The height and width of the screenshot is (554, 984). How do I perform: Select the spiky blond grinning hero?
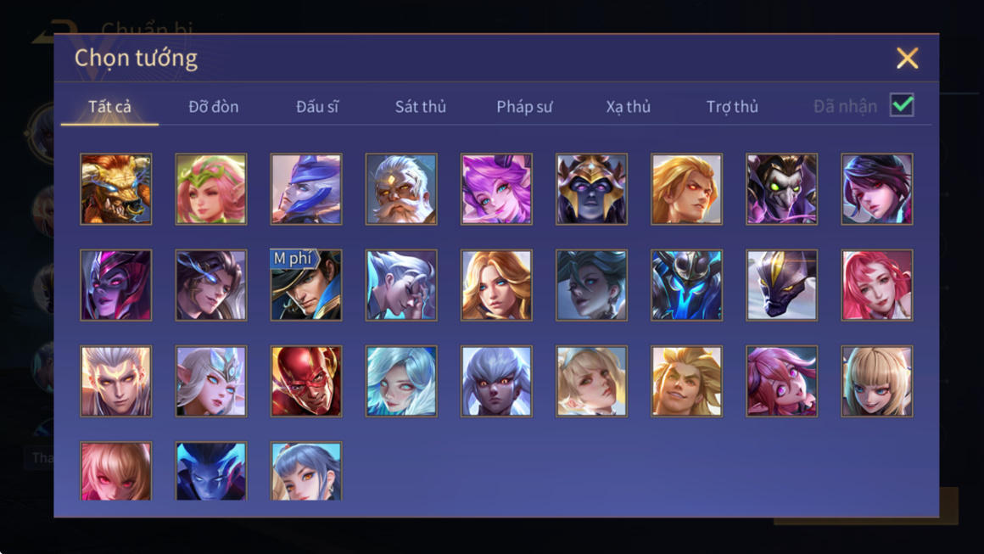tap(686, 381)
